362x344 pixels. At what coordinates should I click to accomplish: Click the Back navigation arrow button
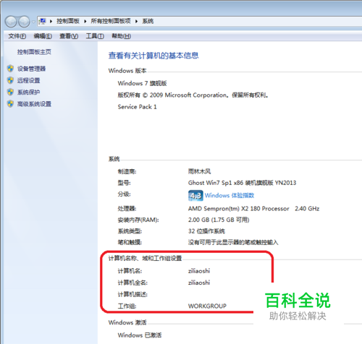click(11, 22)
